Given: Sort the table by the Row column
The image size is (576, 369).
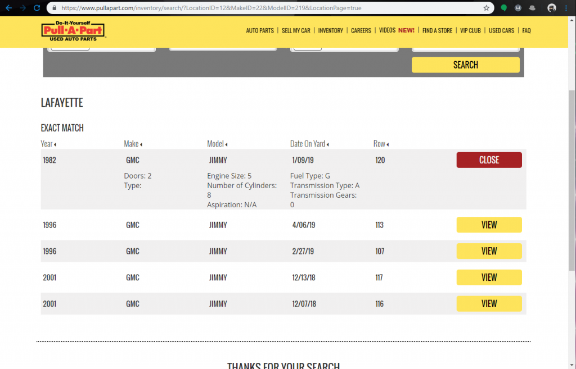Looking at the screenshot, I should tap(381, 144).
